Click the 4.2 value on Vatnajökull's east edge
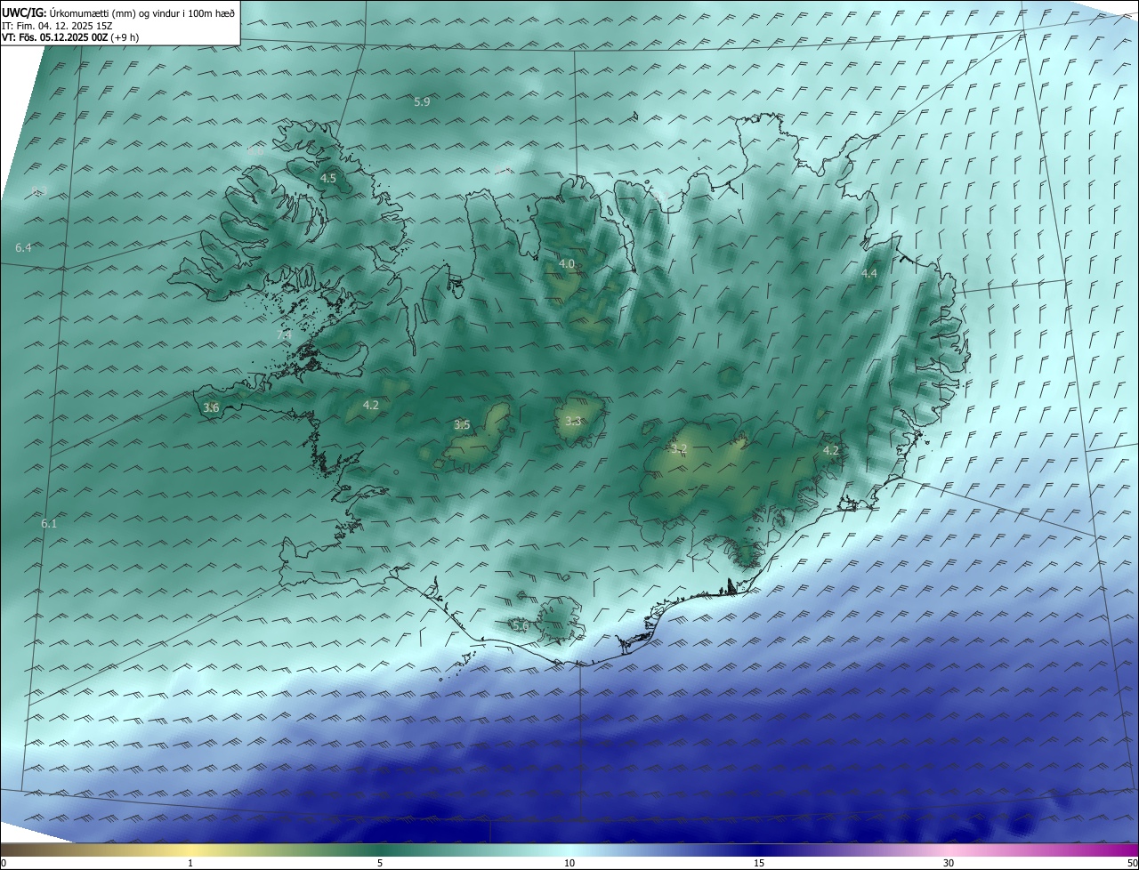This screenshot has height=870, width=1139. tap(831, 450)
